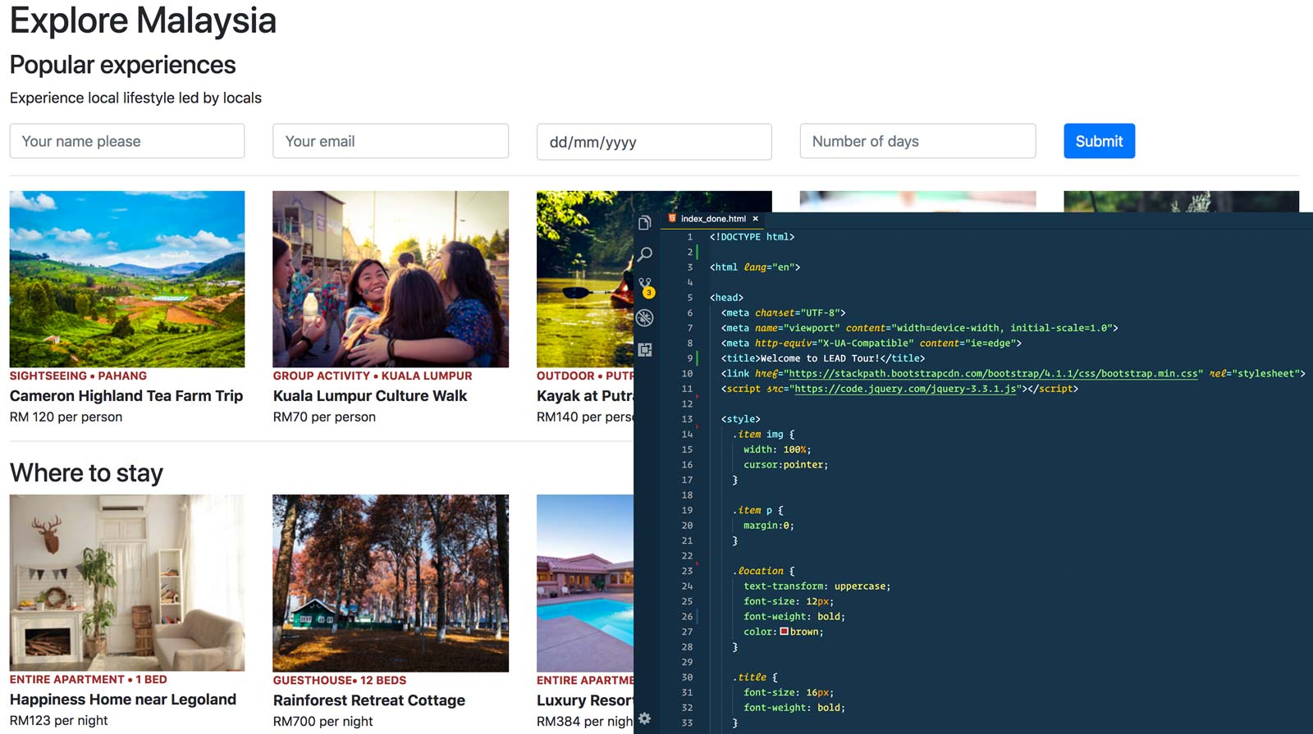Open the Explorer files icon in editor sidebar

coord(645,223)
